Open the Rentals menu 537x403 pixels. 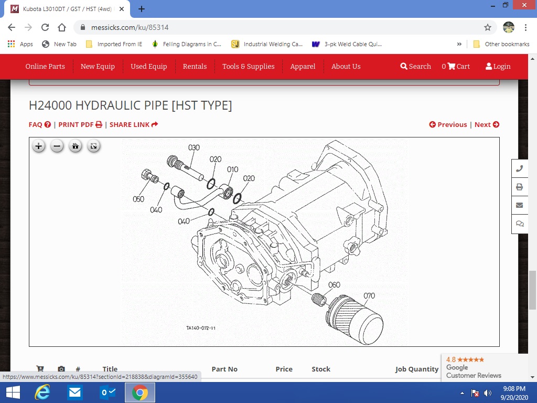click(195, 67)
